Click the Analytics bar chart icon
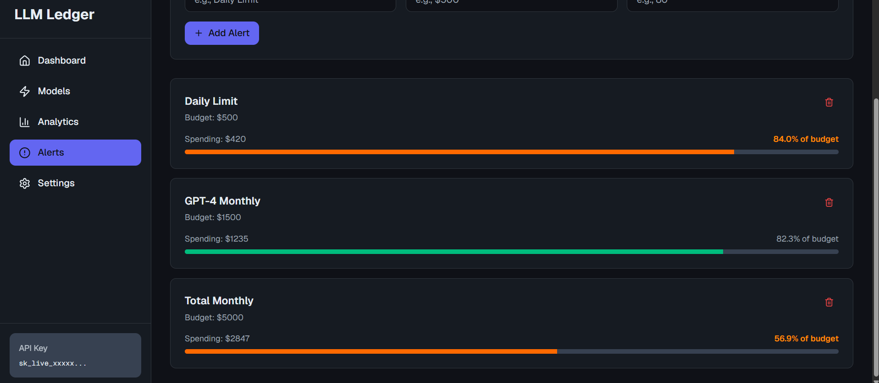Screen dimensions: 879x383 point(25,122)
